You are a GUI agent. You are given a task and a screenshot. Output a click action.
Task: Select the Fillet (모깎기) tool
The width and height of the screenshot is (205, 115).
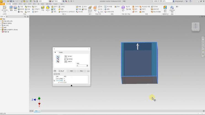point(48,8)
